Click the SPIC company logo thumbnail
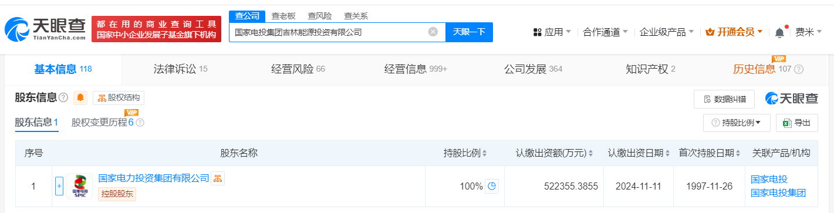Viewport: 834px width, 213px height. (79, 187)
